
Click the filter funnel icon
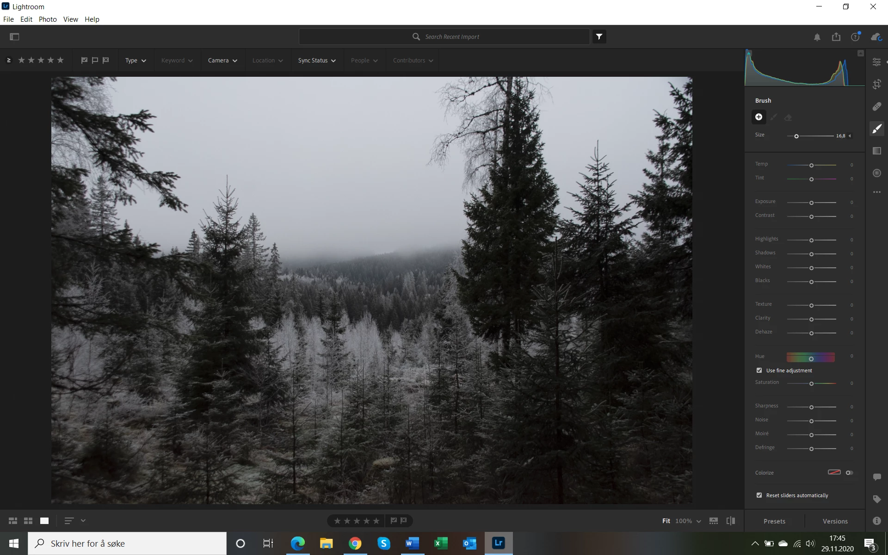599,37
